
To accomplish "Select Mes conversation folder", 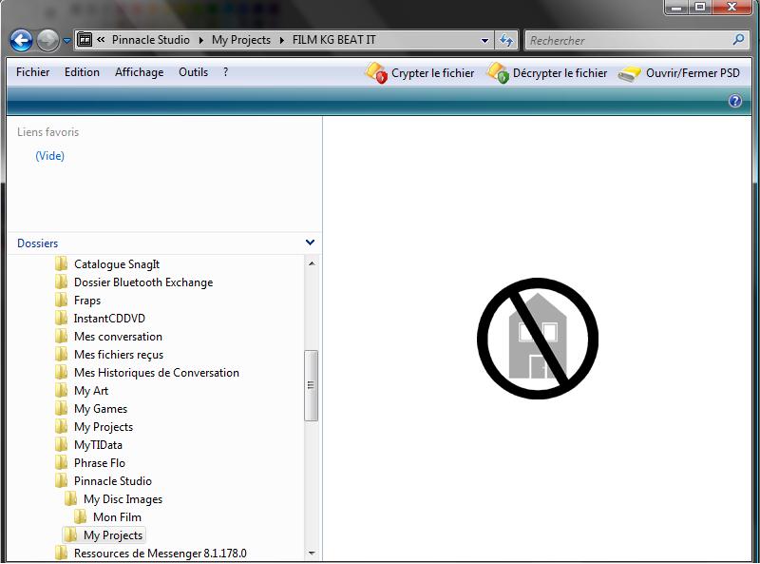I will point(118,337).
